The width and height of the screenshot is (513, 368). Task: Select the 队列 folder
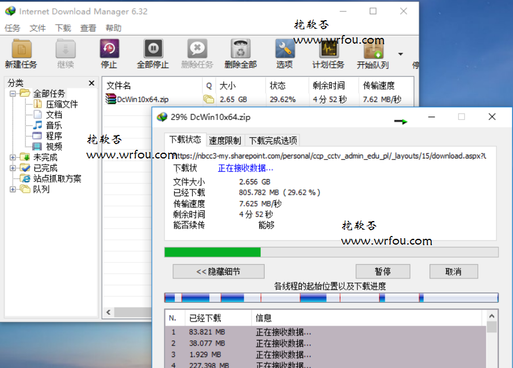pyautogui.click(x=41, y=189)
